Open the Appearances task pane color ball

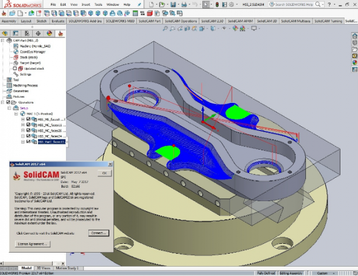click(354, 63)
